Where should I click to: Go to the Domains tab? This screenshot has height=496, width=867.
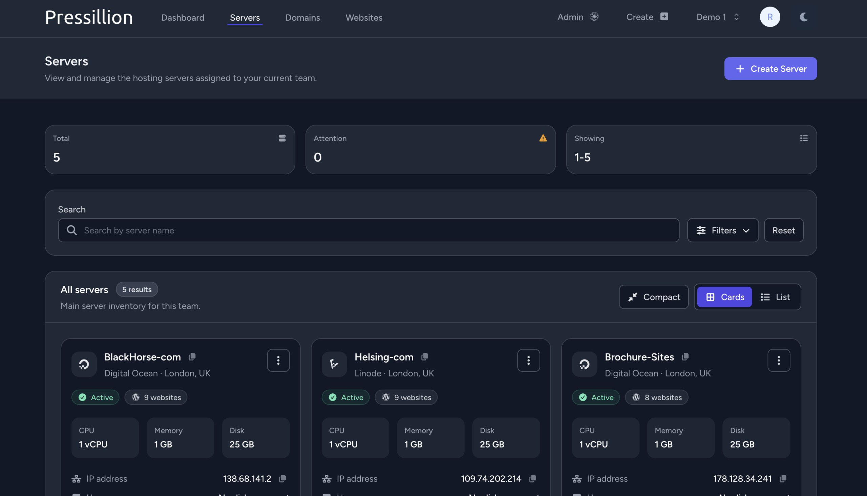302,17
